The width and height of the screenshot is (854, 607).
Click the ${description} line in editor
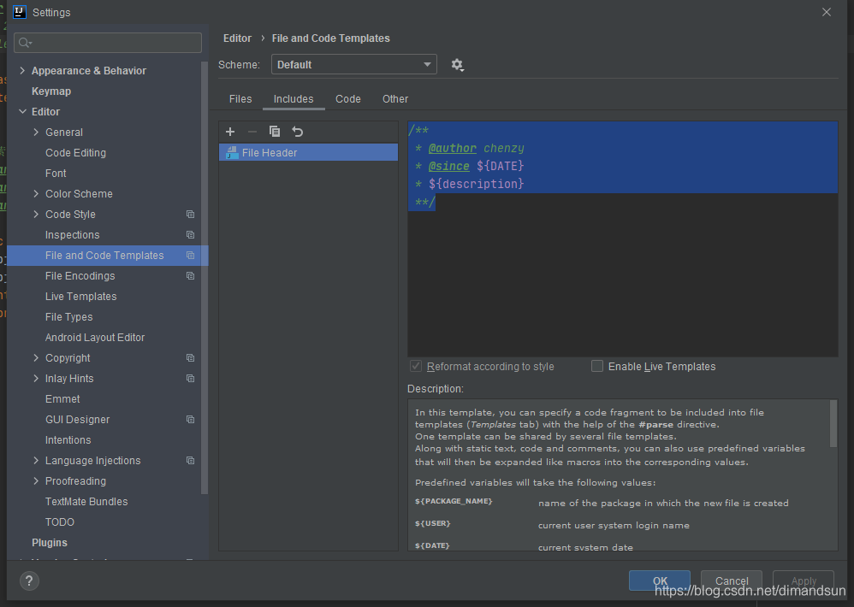click(x=470, y=184)
